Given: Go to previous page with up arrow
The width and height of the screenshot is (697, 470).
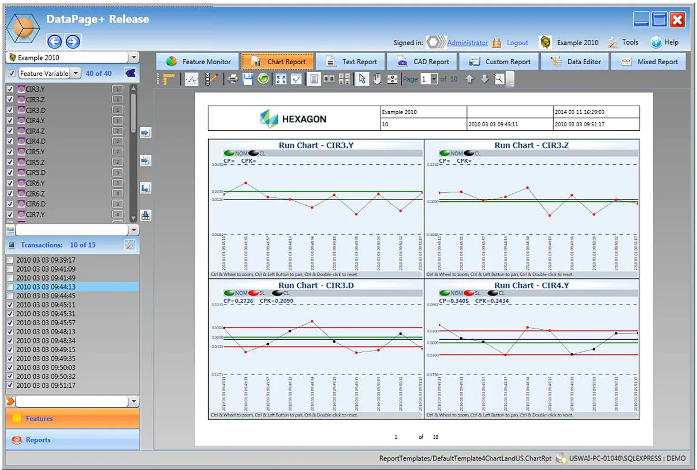Looking at the screenshot, I should point(470,79).
